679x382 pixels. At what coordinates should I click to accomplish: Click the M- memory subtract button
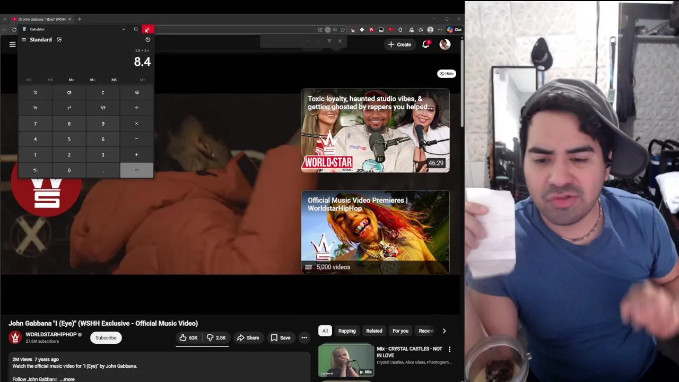[x=92, y=80]
